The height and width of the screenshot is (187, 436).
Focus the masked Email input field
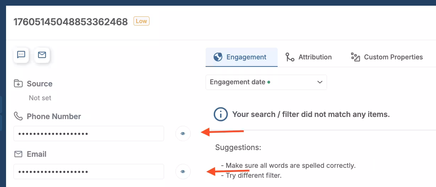89,171
